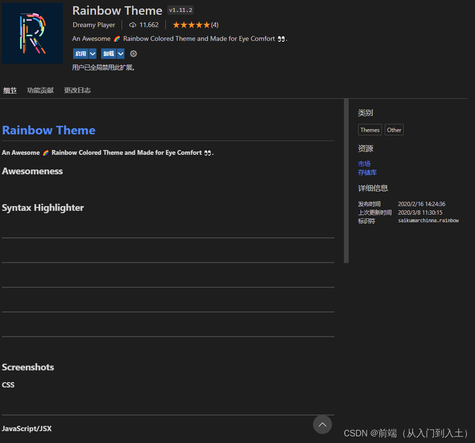Switch to the 细节 tab
This screenshot has height=443, width=475.
click(x=10, y=90)
